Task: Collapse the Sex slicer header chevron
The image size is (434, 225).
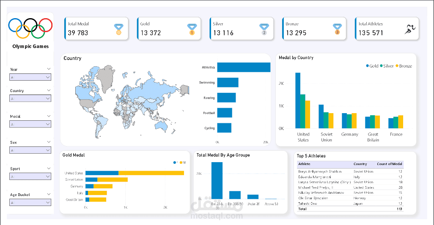Action: tap(49, 142)
